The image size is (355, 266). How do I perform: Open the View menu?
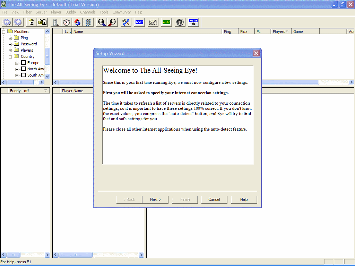pyautogui.click(x=15, y=12)
